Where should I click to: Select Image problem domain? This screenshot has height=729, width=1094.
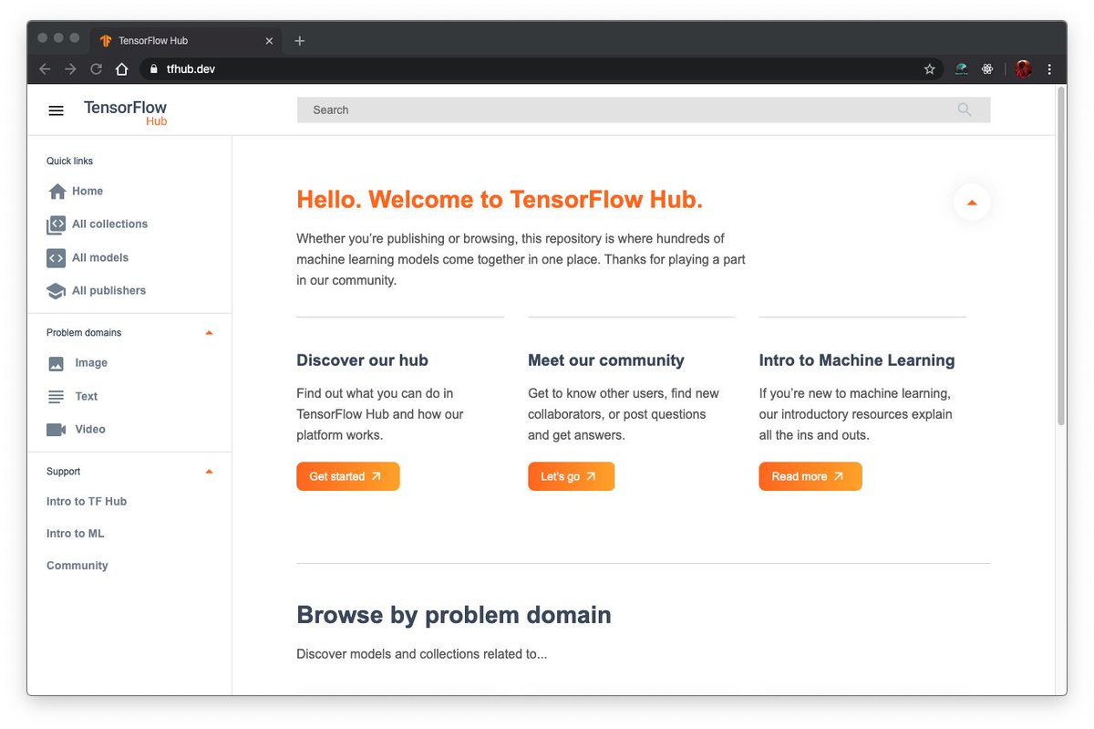91,363
